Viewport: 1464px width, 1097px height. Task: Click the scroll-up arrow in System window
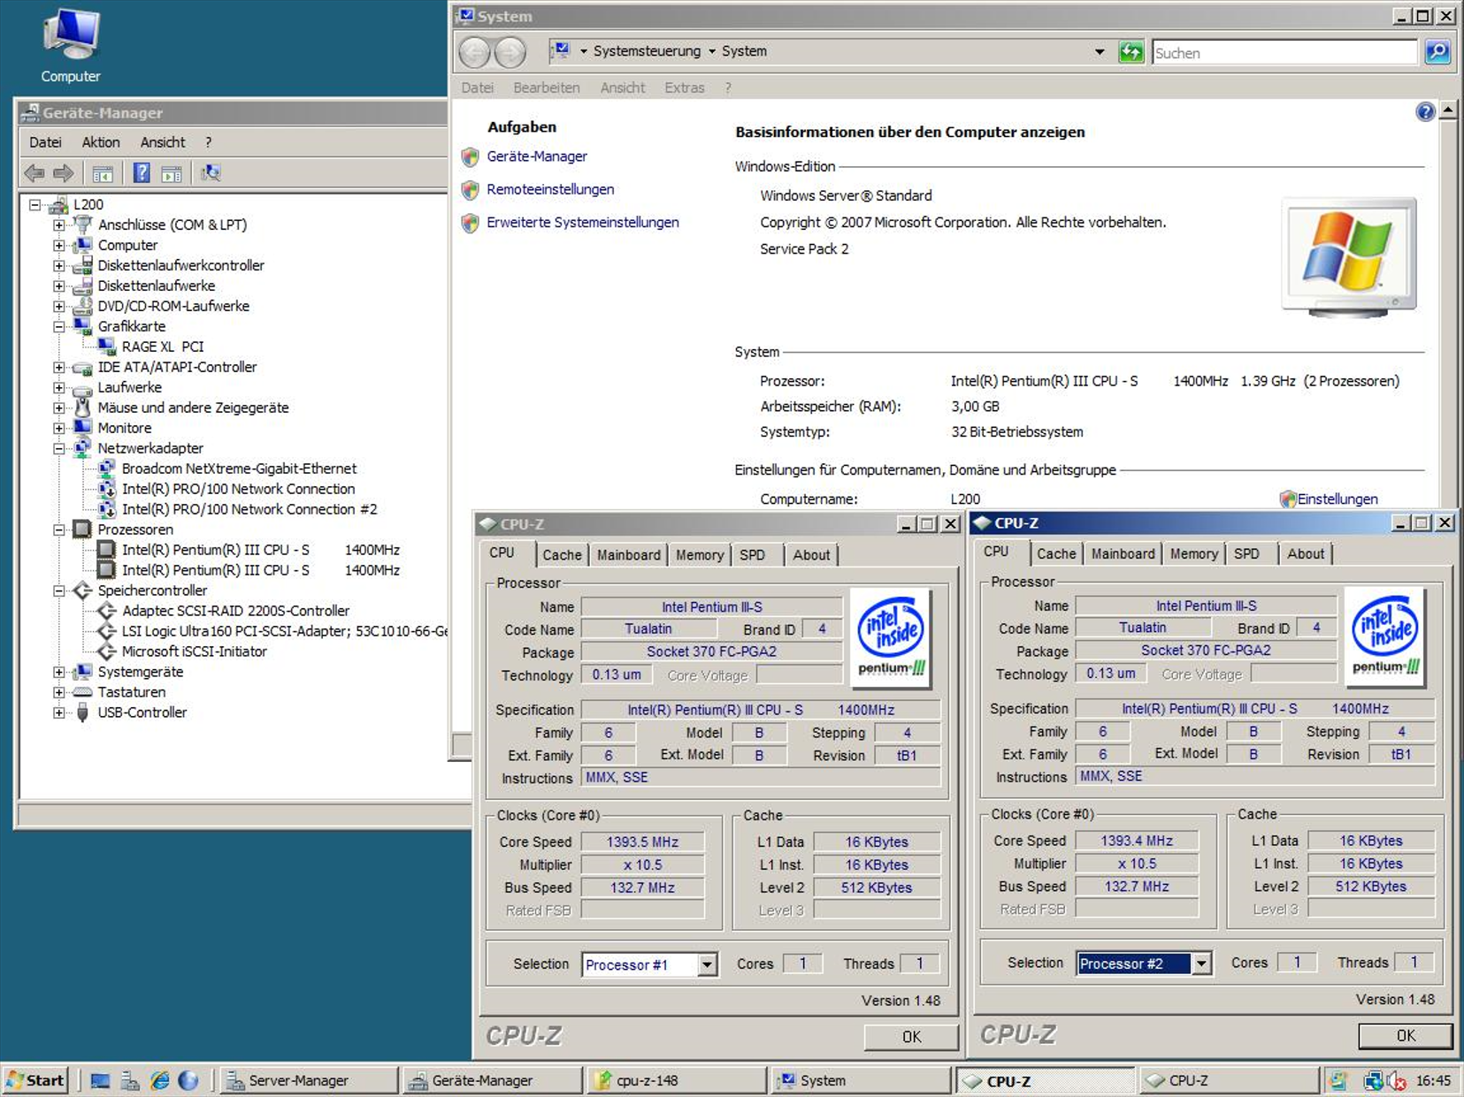coord(1448,110)
